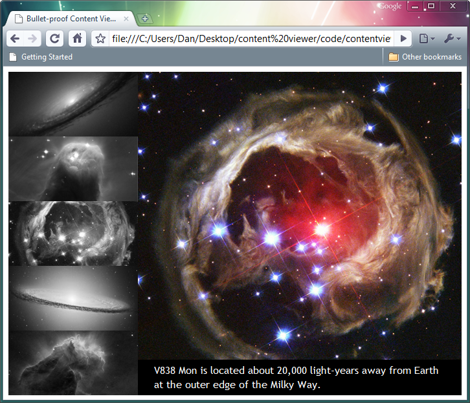Click the V838 Mon caption text
470x403 pixels.
click(296, 378)
